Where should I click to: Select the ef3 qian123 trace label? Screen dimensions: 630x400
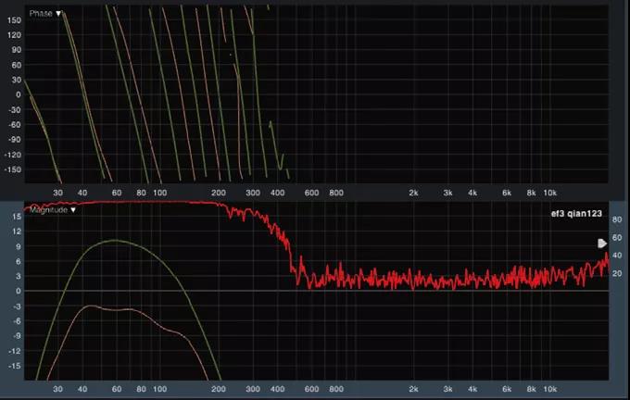tap(575, 212)
